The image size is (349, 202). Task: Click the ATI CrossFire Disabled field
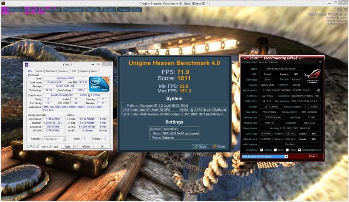[x=290, y=145]
